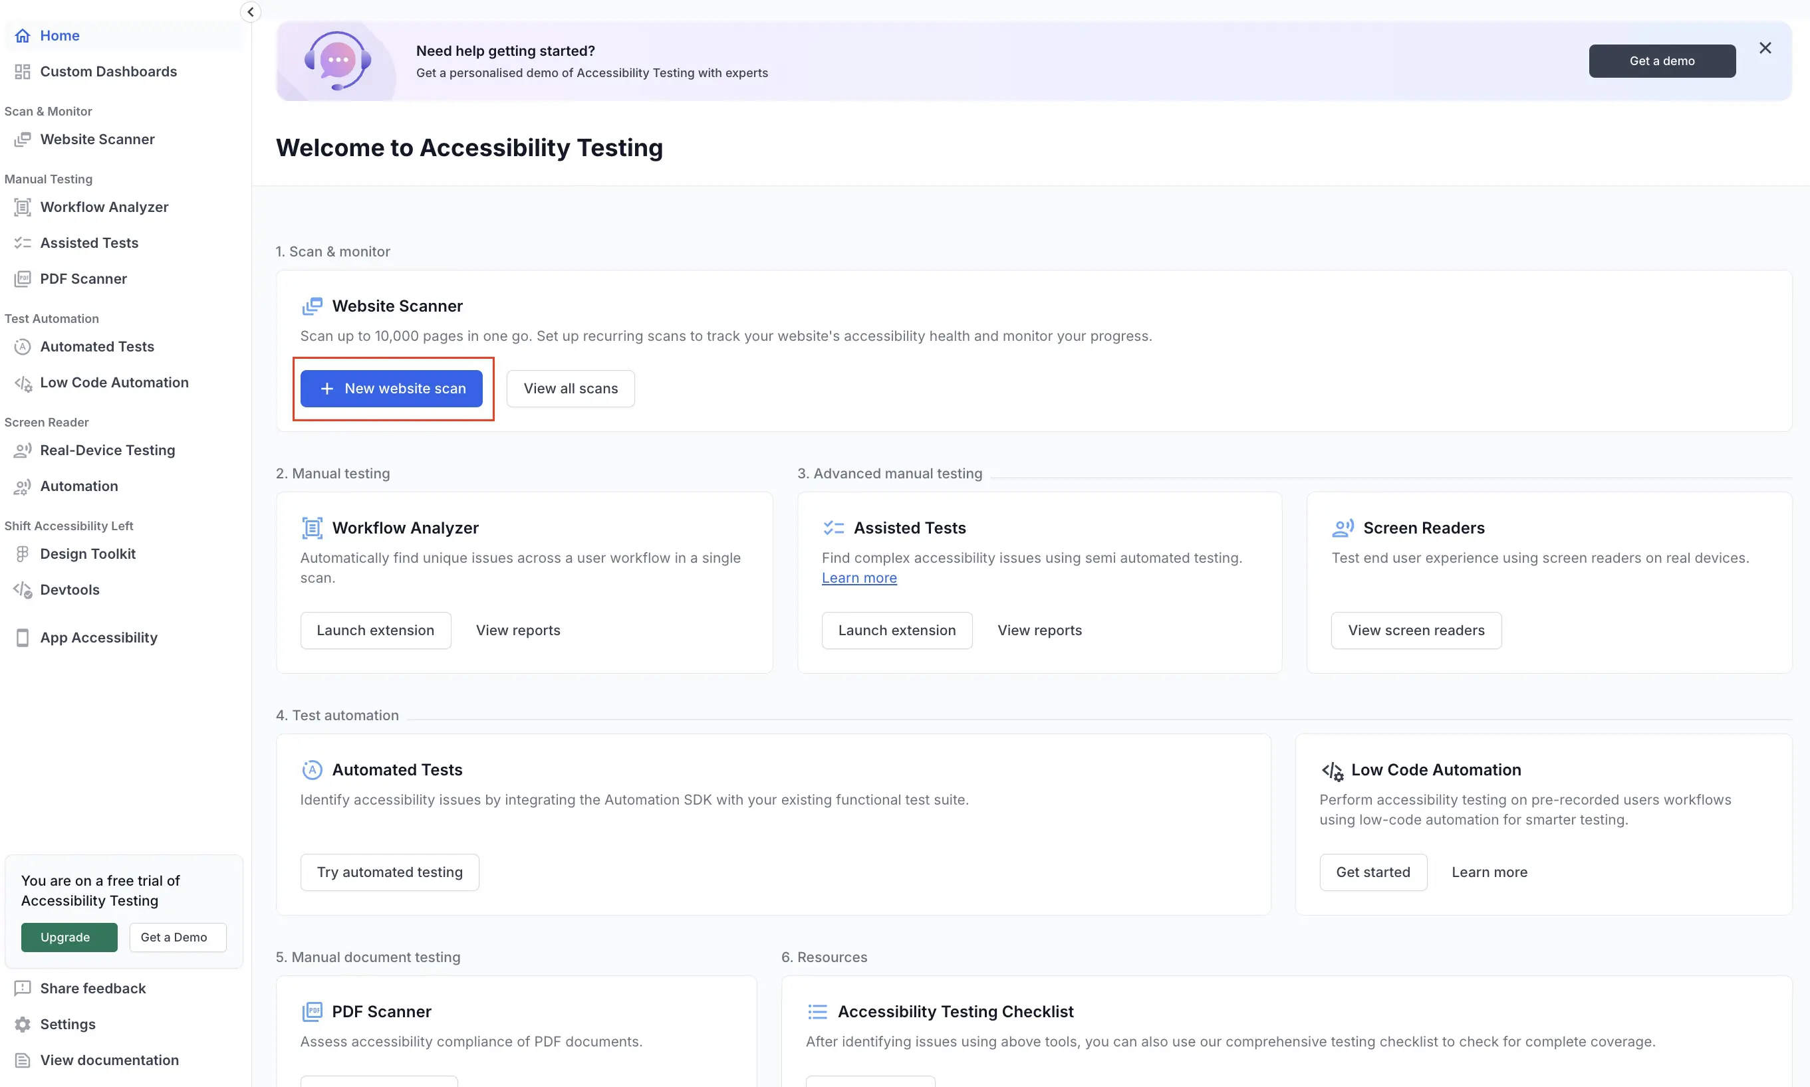Viewport: 1810px width, 1087px height.
Task: Click the App Accessibility phone icon
Action: (x=23, y=637)
